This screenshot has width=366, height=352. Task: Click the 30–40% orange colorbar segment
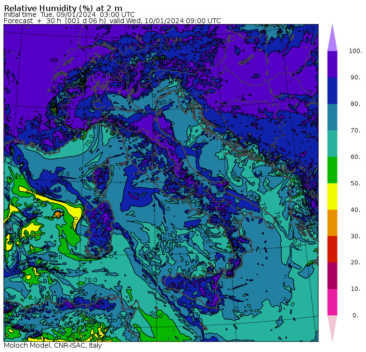point(332,223)
